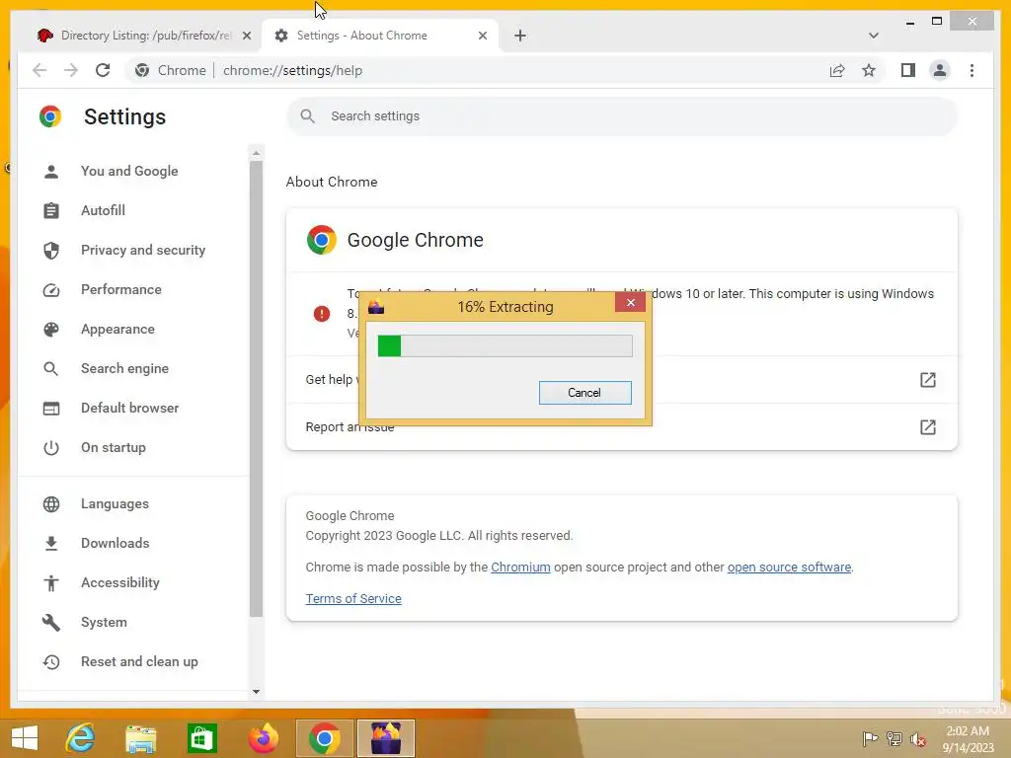
Task: Launch Internet Explorer from taskbar
Action: coord(81,738)
